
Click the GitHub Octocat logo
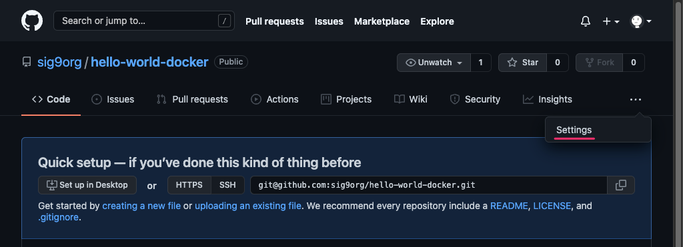(32, 21)
